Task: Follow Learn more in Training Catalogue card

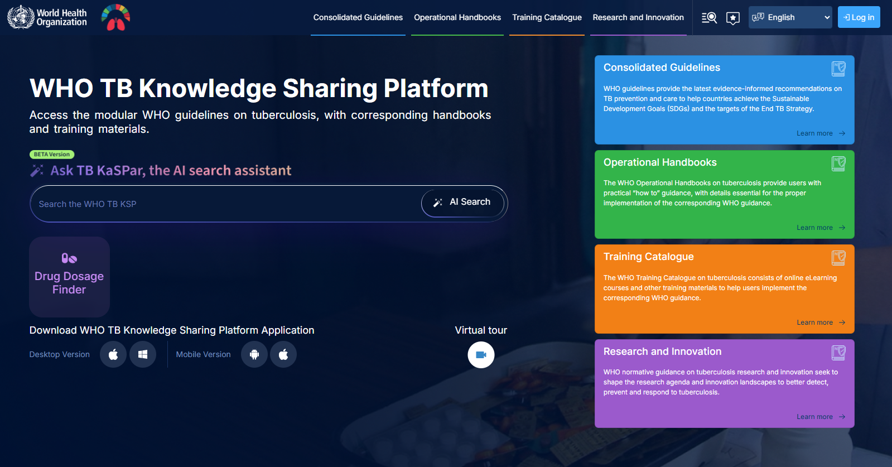Action: pos(820,322)
